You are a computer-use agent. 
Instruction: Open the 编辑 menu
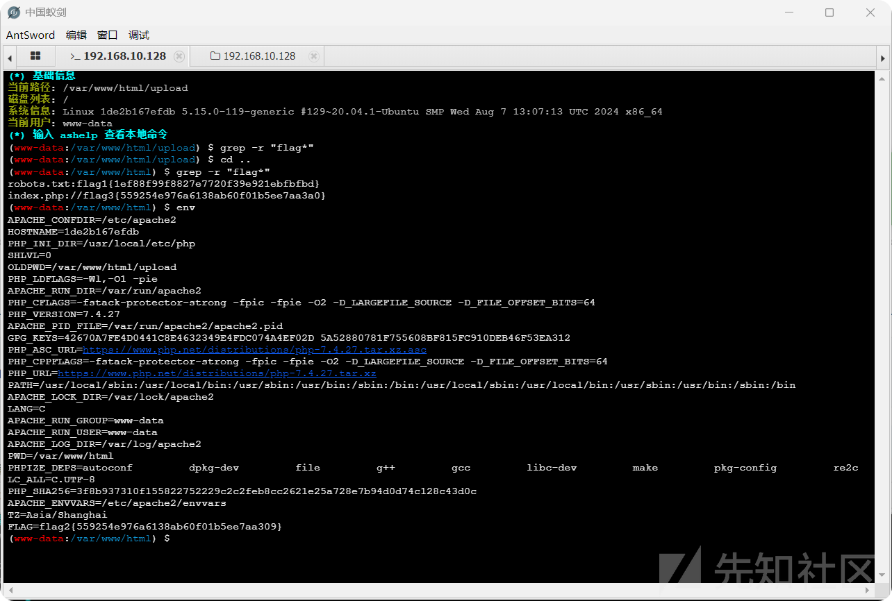(x=76, y=35)
